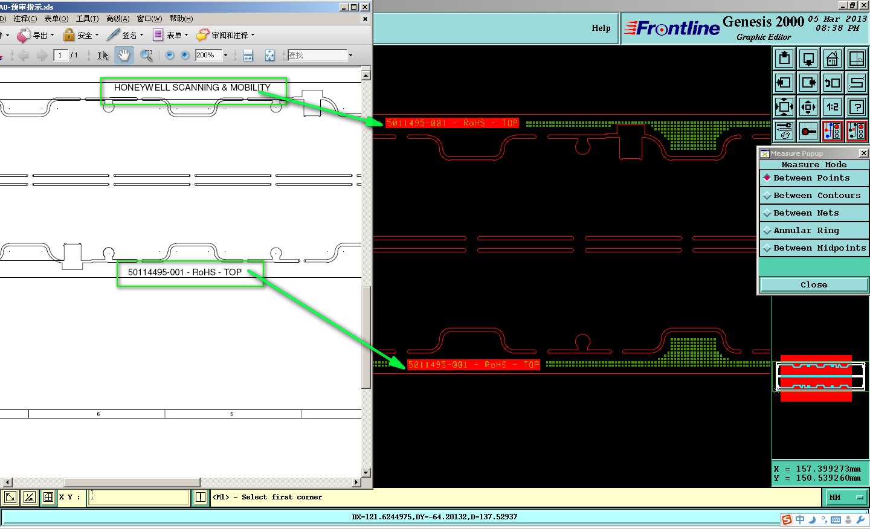Image resolution: width=870 pixels, height=529 pixels.
Task: Open the wrench and palette settings icon
Action: (784, 131)
